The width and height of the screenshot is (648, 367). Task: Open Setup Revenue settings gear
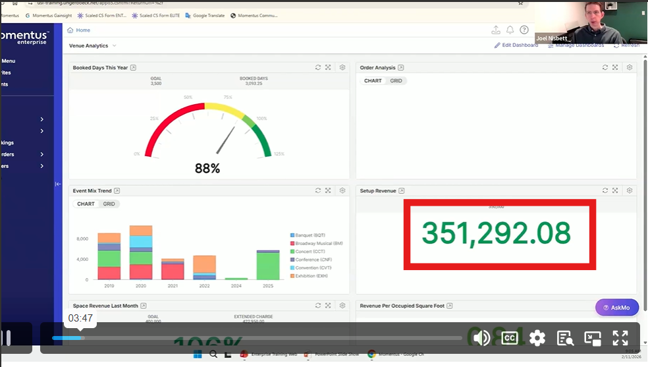click(x=630, y=190)
